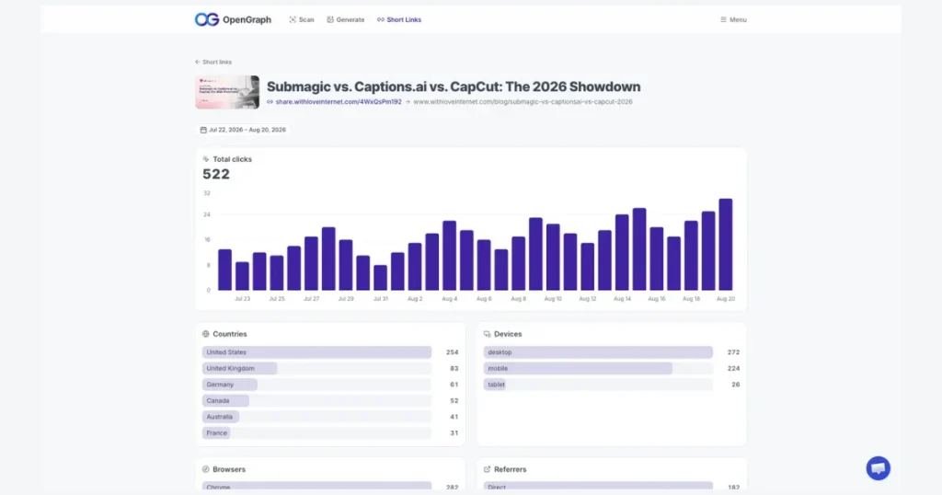
Task: Click the 254 United States count
Action: pyautogui.click(x=452, y=352)
